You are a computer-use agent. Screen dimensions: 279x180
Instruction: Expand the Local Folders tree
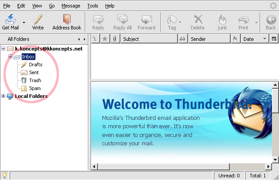(4, 96)
